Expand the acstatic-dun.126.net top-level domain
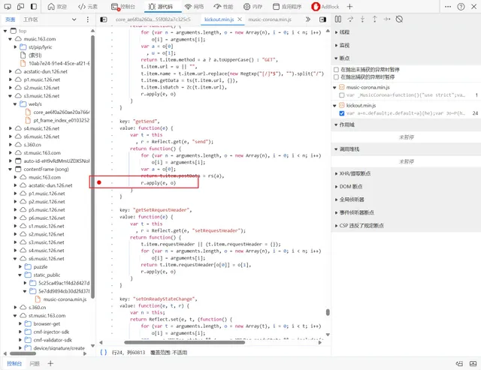This screenshot has width=481, height=370. [x=10, y=71]
